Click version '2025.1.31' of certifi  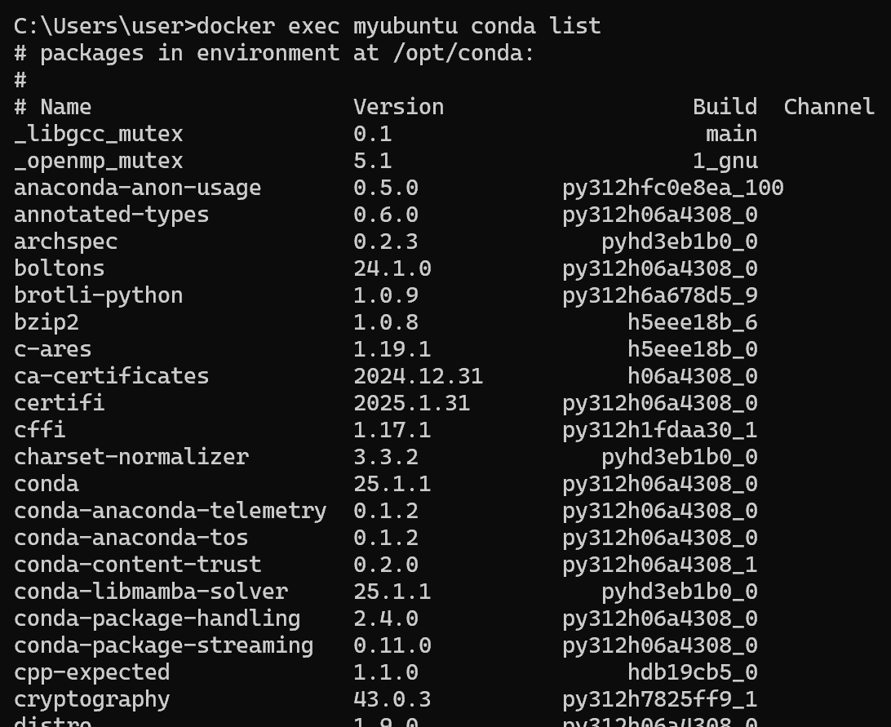click(411, 403)
